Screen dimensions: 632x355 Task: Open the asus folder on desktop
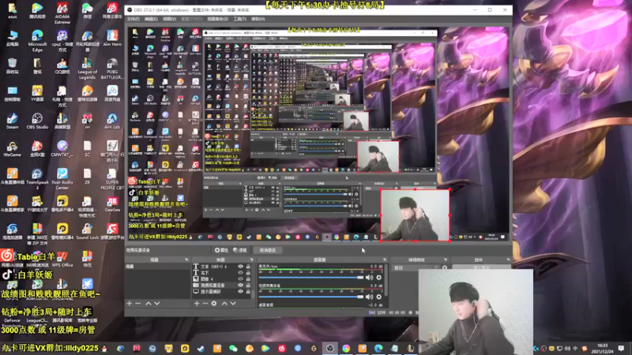pyautogui.click(x=12, y=10)
